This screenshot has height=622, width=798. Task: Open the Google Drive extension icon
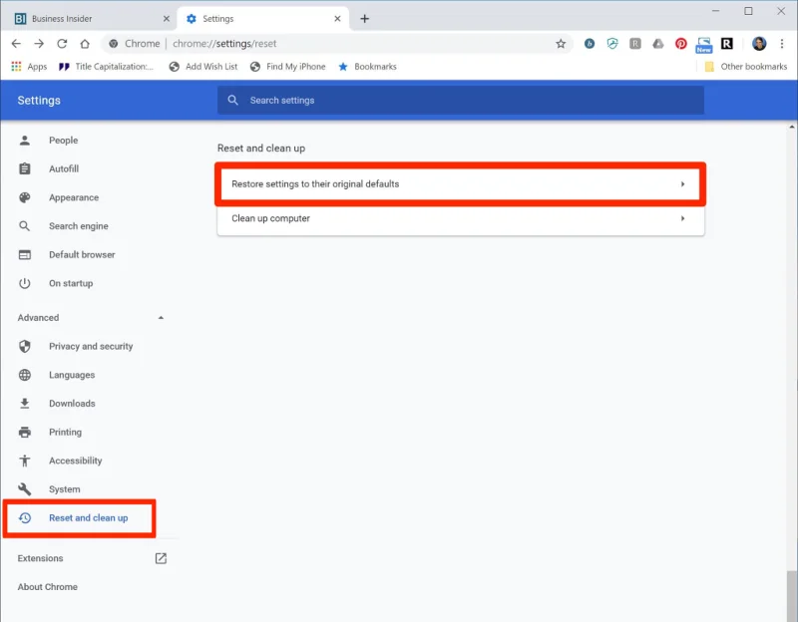[x=658, y=44]
